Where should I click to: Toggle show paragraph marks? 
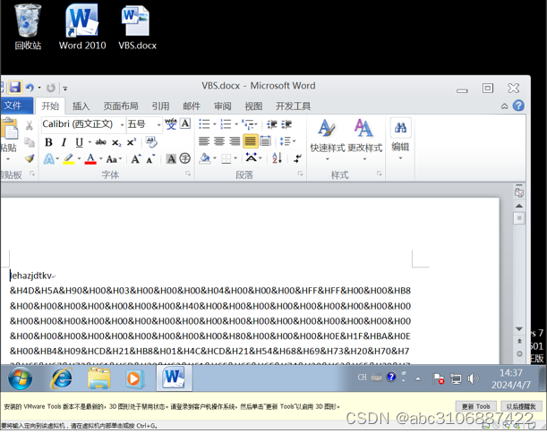[297, 158]
